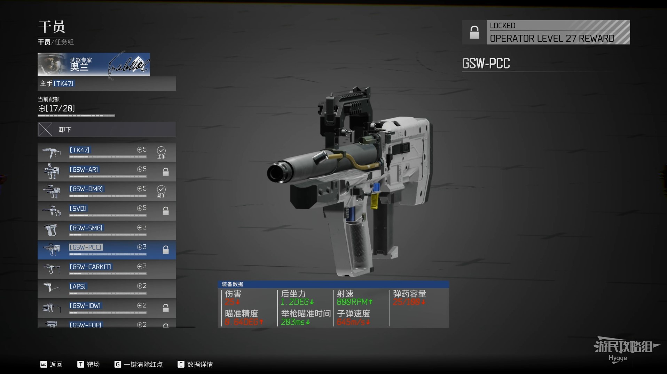Select the [GSW-DMR] list entry
The height and width of the screenshot is (374, 667).
tap(107, 191)
